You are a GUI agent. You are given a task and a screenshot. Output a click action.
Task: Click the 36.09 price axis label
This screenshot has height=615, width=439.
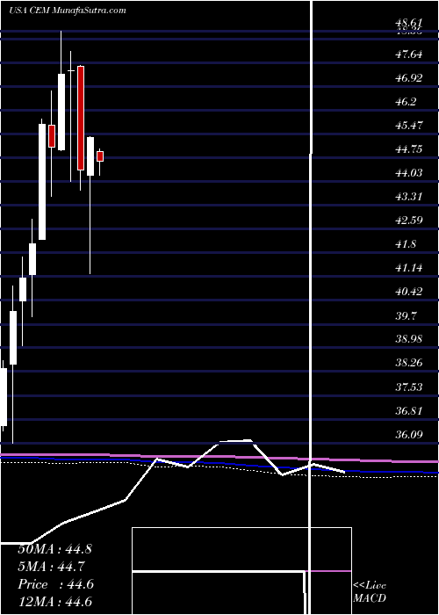tap(408, 435)
